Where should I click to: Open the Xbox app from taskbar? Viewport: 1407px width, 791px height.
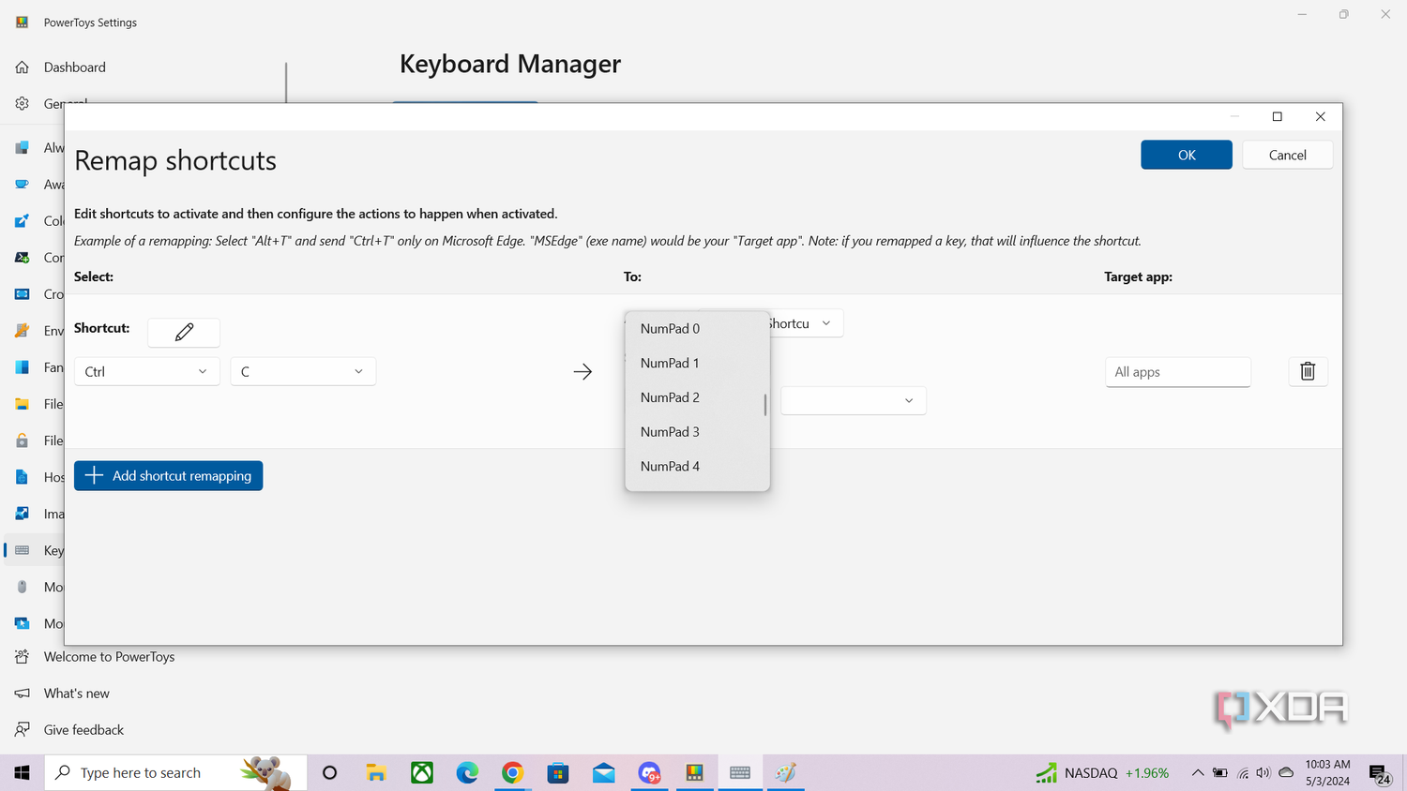pos(422,772)
